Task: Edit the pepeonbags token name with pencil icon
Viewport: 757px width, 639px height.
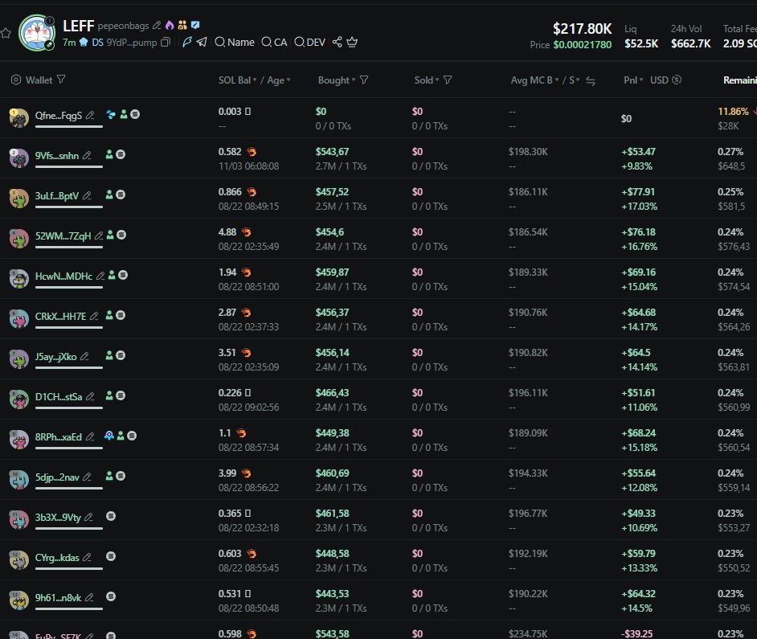Action: coord(157,25)
